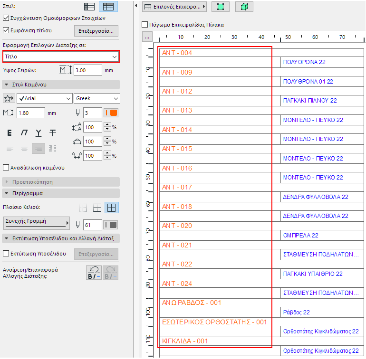Select the ΠΑΓΚΑΚΙ ΠΙΑΝΟΥ 22 cell

322,101
